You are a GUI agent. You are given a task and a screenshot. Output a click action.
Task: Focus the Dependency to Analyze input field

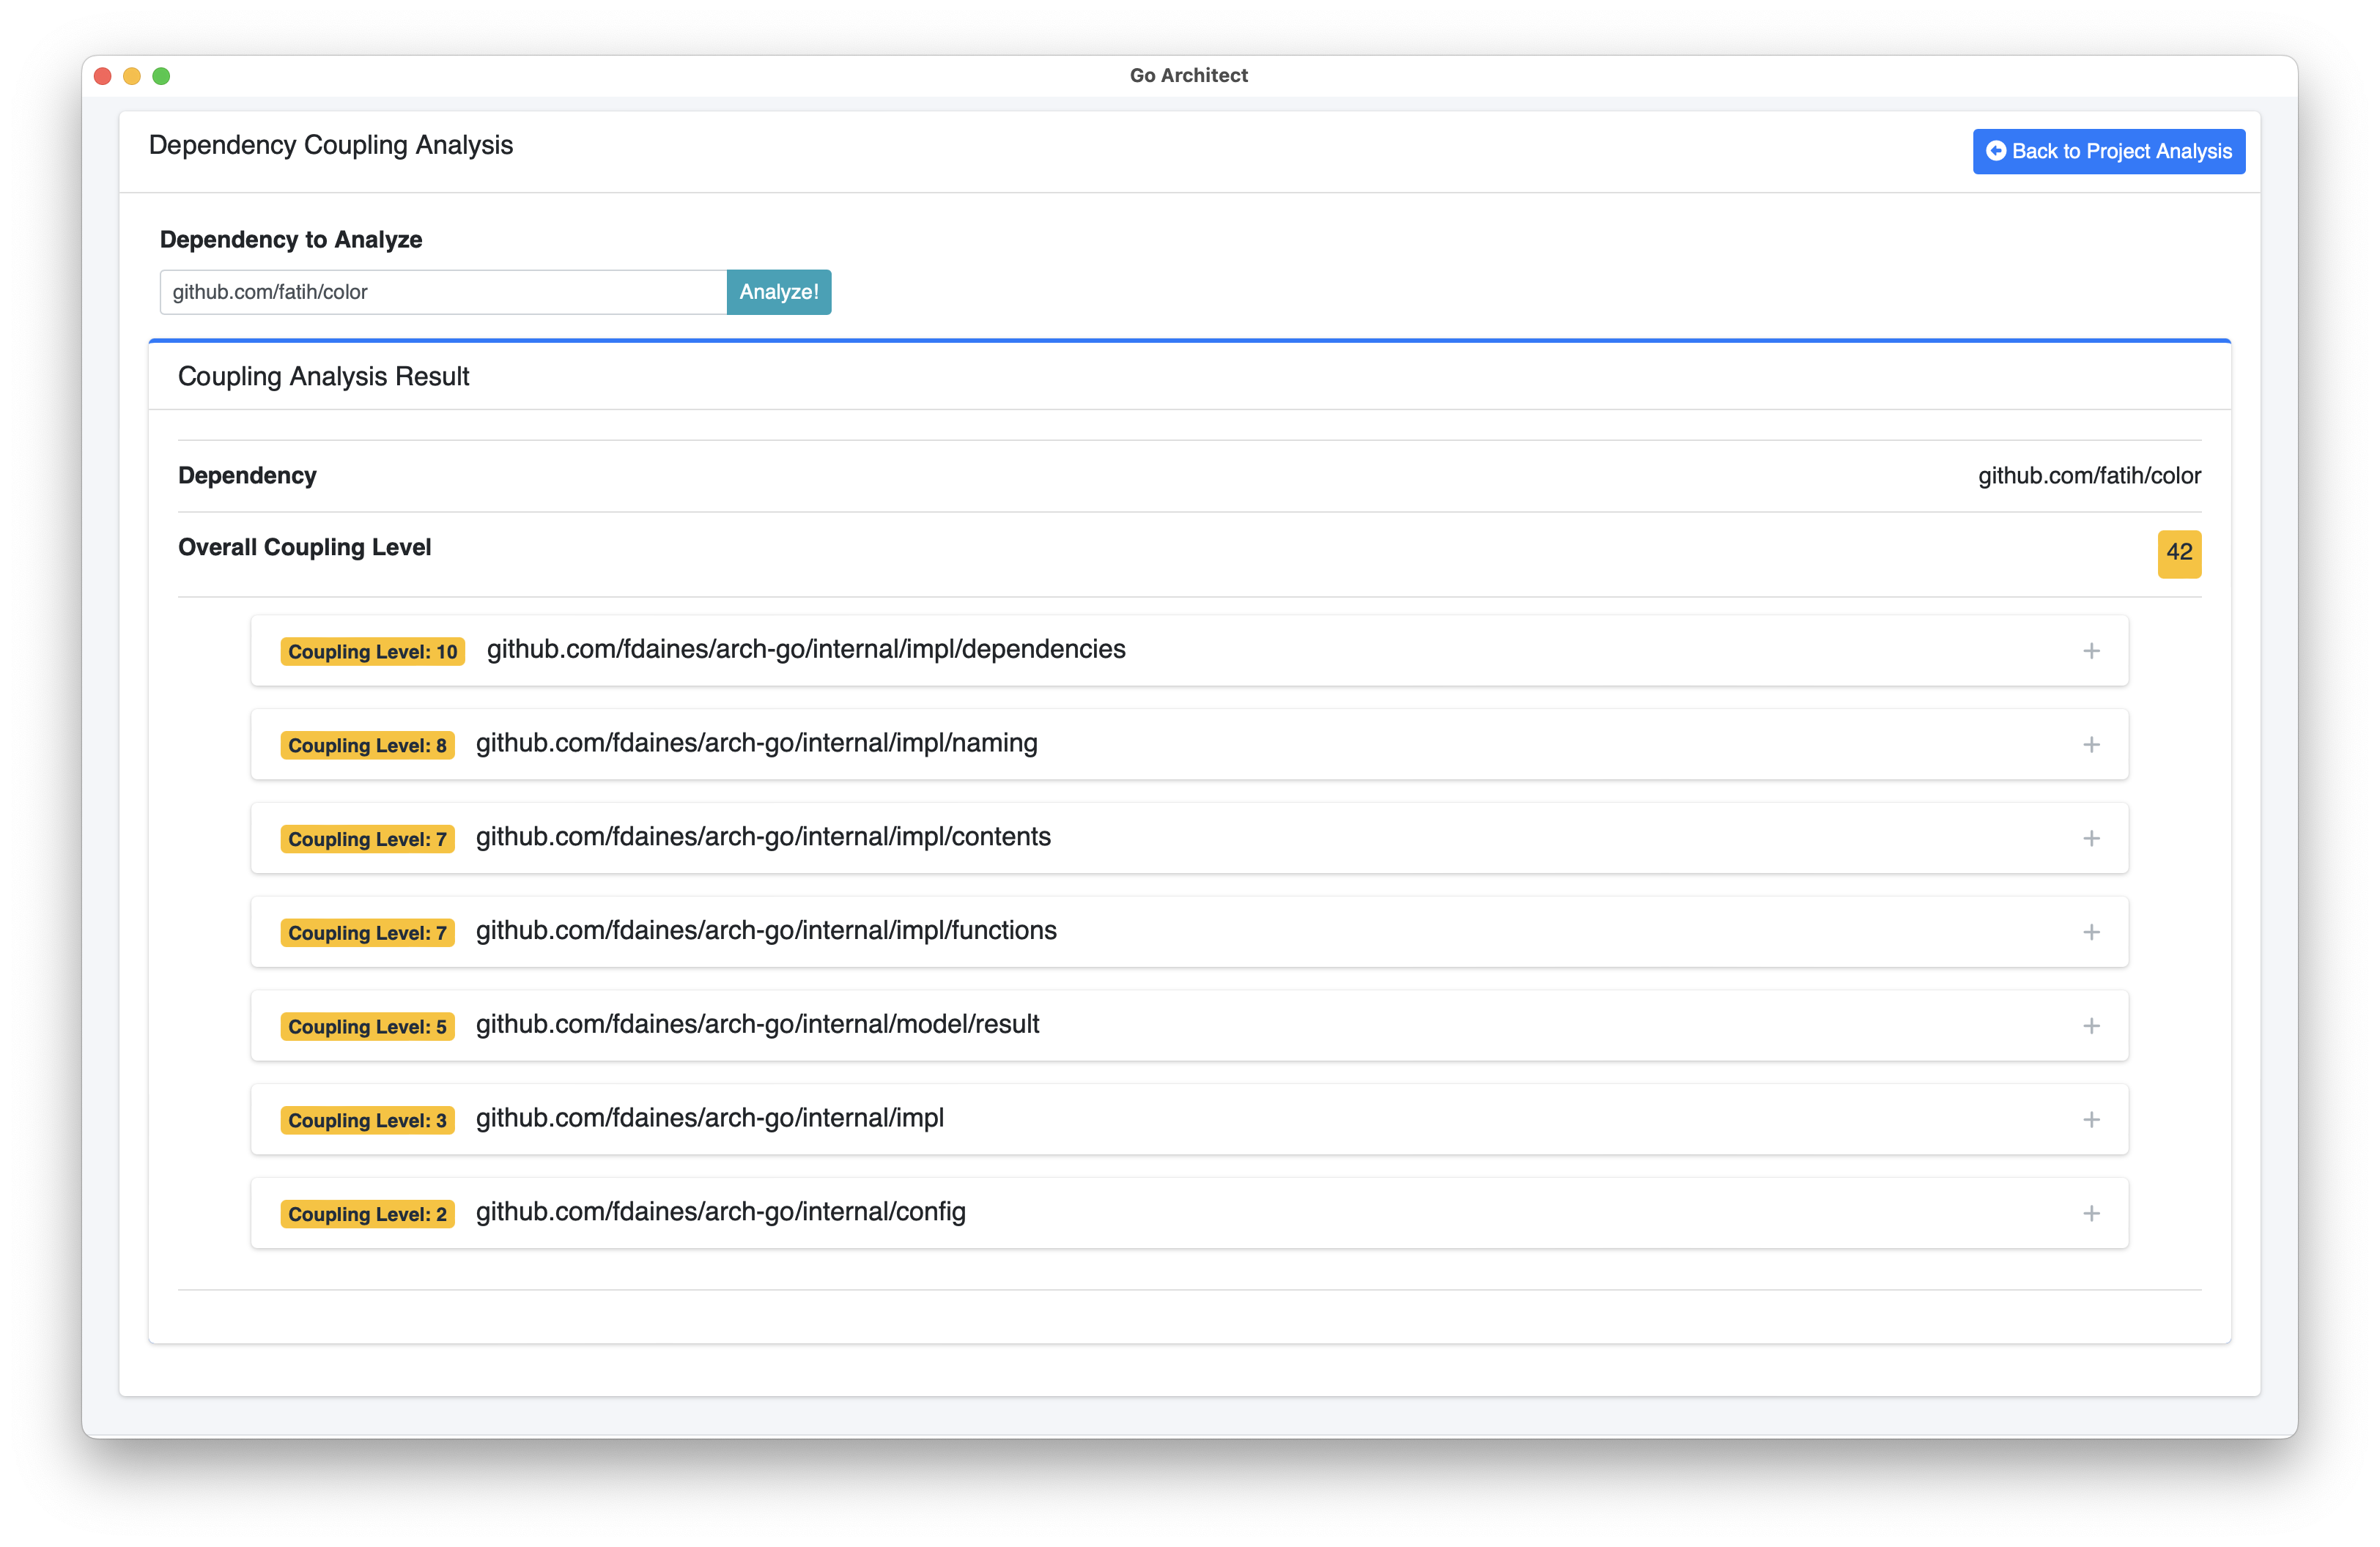click(443, 292)
